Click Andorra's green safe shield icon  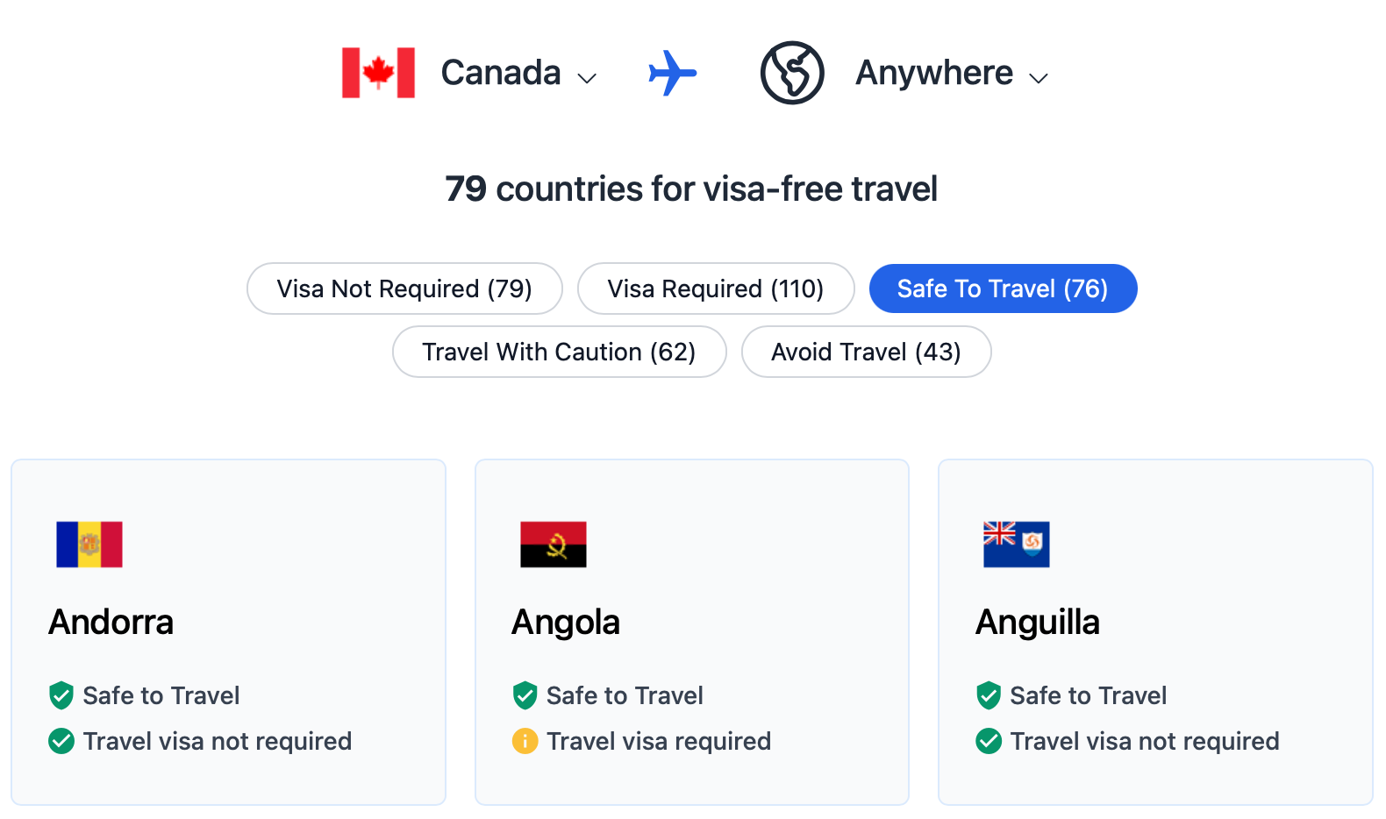click(x=61, y=695)
